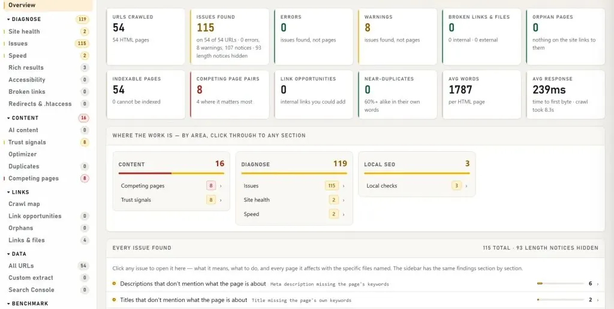Screen dimensions: 614x309
Task: Open the Competing Page Pairs card
Action: click(x=230, y=94)
